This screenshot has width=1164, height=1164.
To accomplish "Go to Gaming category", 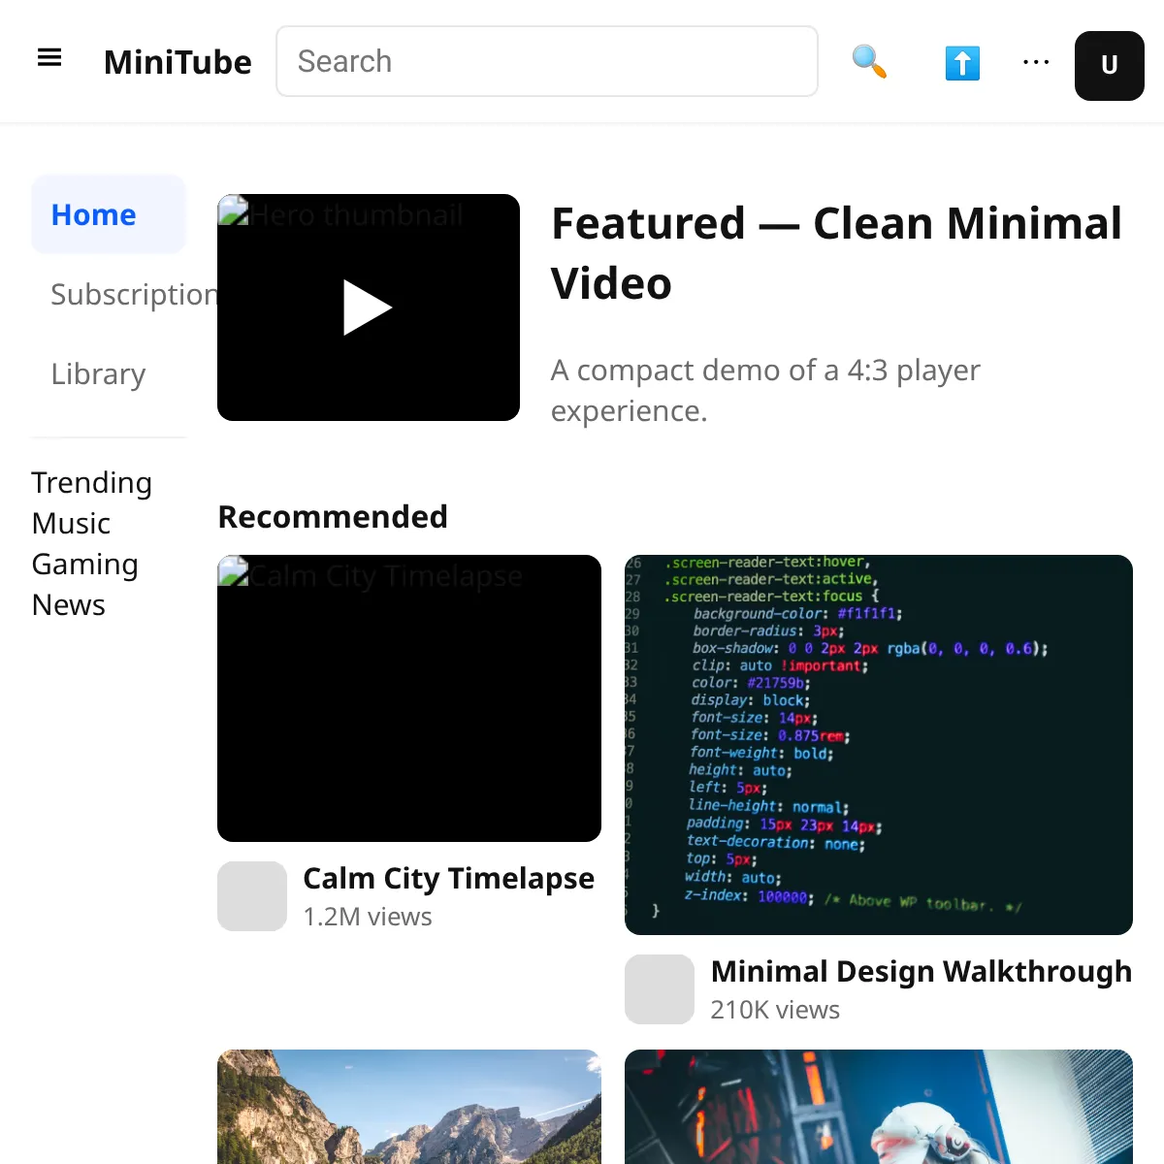I will click(85, 564).
